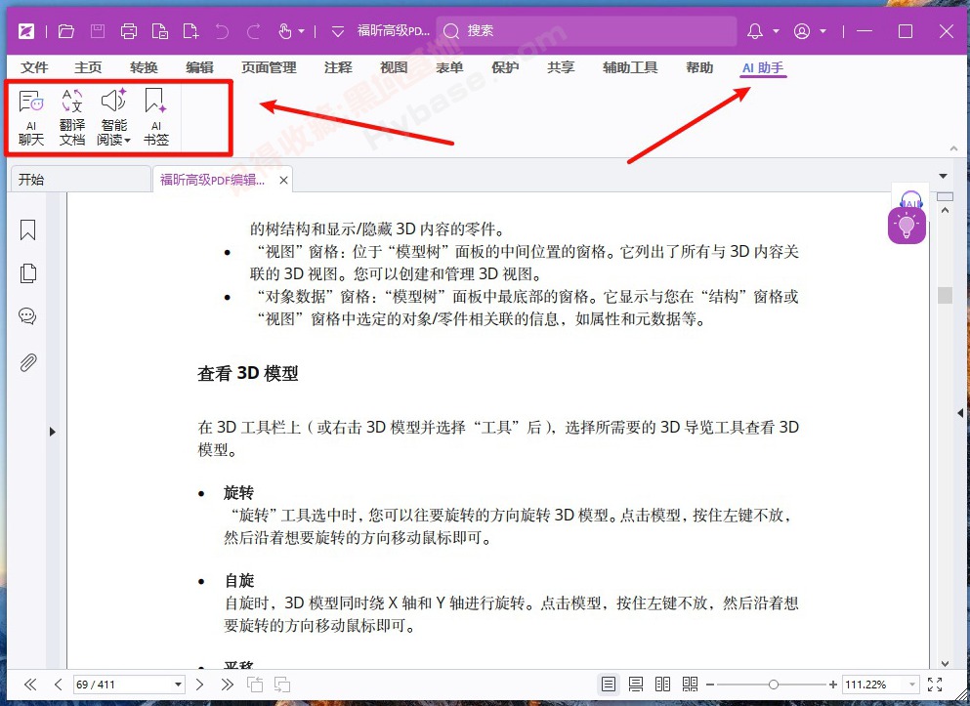Open the 文件 menu
Image resolution: width=970 pixels, height=706 pixels.
point(34,67)
